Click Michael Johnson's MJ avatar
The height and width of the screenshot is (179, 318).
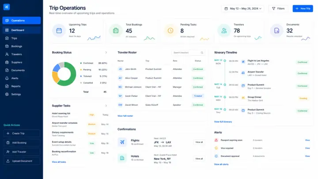pos(120,87)
